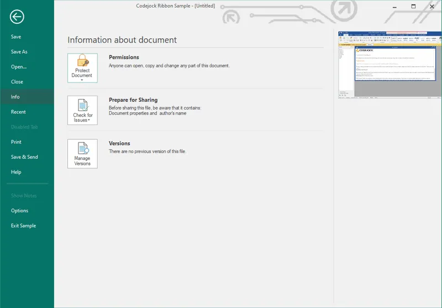Click Options in the sidebar
The height and width of the screenshot is (308, 442).
pyautogui.click(x=19, y=211)
